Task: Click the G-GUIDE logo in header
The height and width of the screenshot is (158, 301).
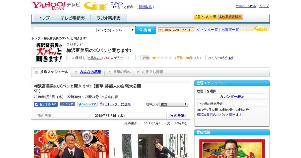Action: (x=96, y=6)
